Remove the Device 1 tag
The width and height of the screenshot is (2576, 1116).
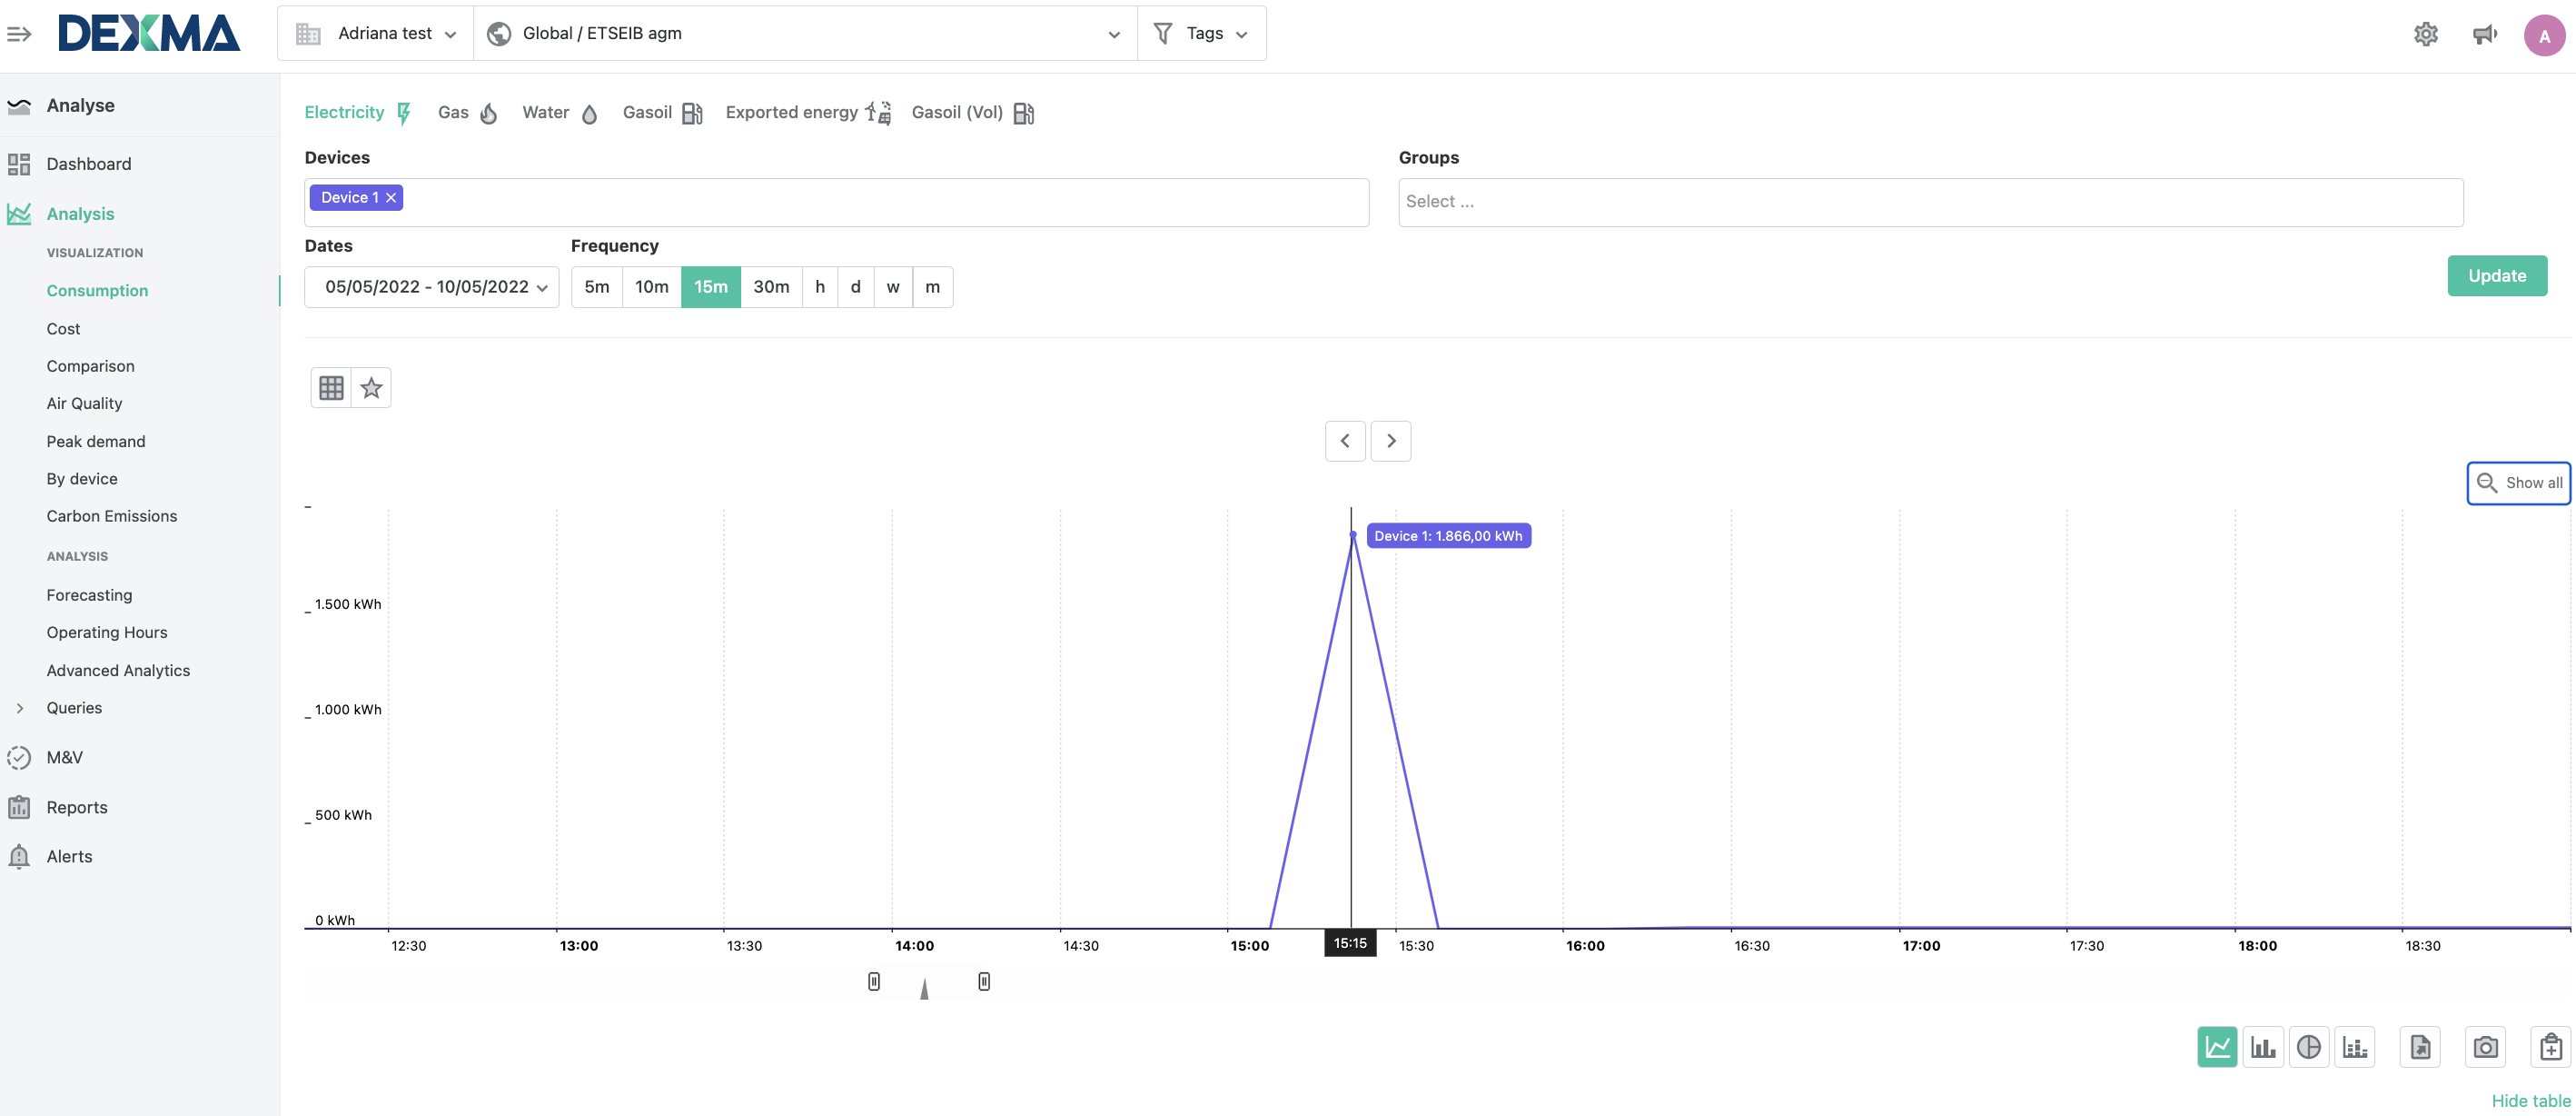391,197
